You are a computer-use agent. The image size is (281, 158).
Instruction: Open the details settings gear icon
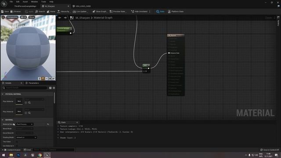click(54, 88)
